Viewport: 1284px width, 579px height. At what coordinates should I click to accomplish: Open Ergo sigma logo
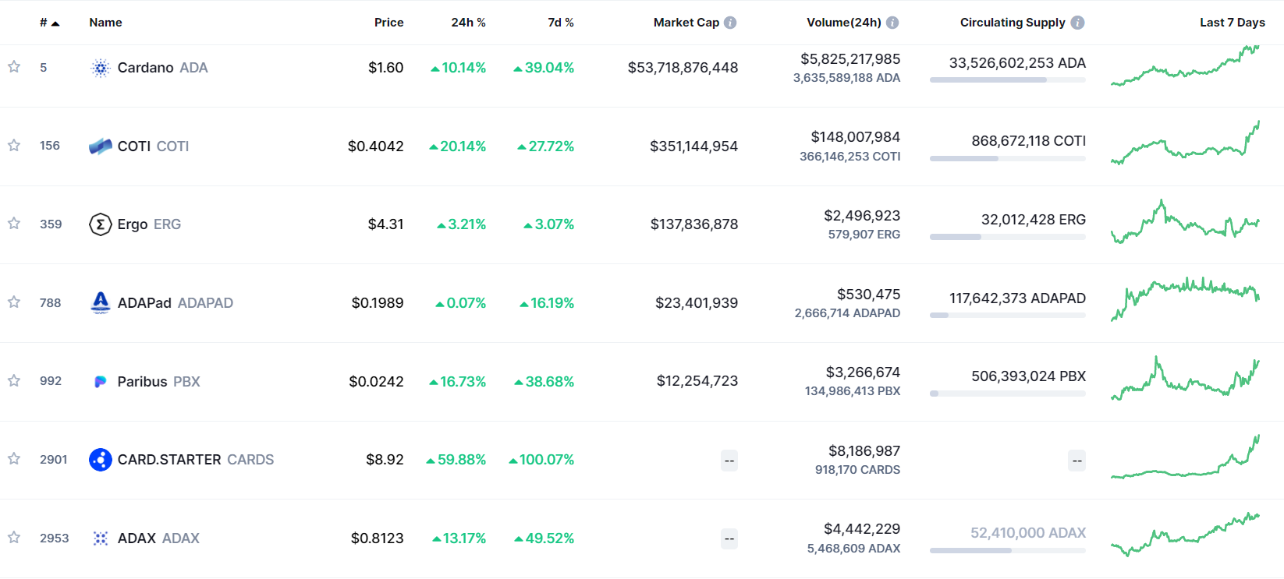(x=101, y=224)
